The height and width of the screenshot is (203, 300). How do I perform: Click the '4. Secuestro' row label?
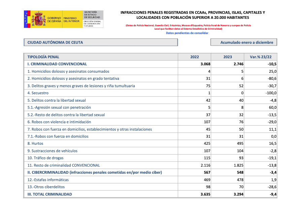pos(38,93)
